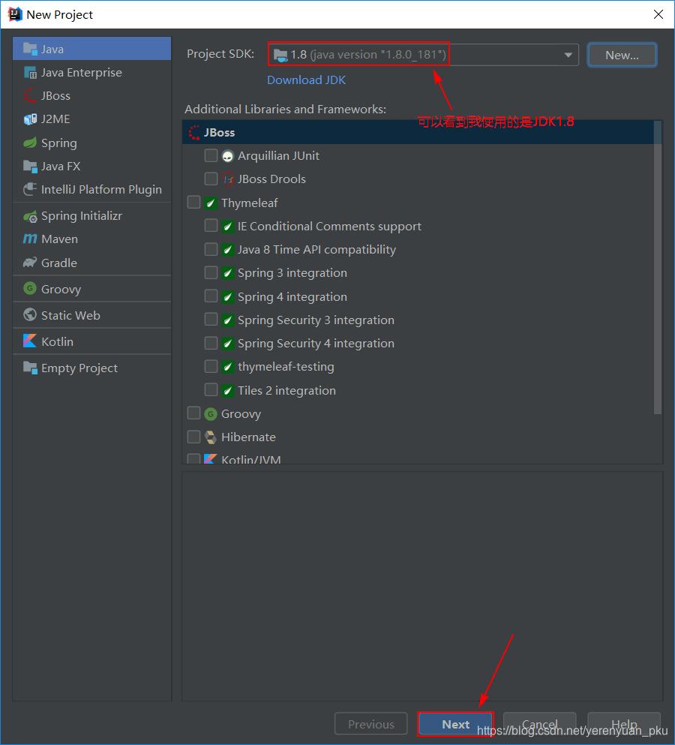Click the Hibernate icon in libraries list
Screen dimensions: 675x745
[211, 437]
